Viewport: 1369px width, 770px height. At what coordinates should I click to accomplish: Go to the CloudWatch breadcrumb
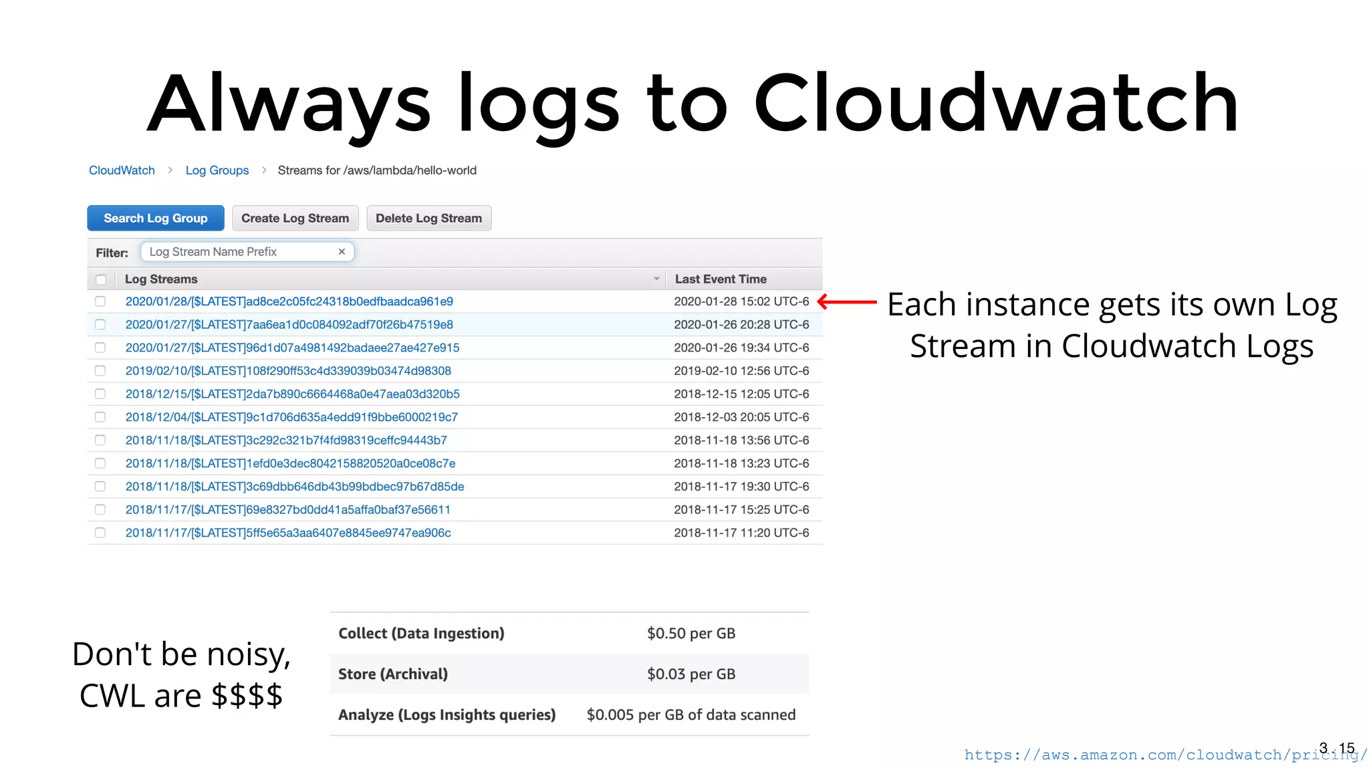[122, 170]
